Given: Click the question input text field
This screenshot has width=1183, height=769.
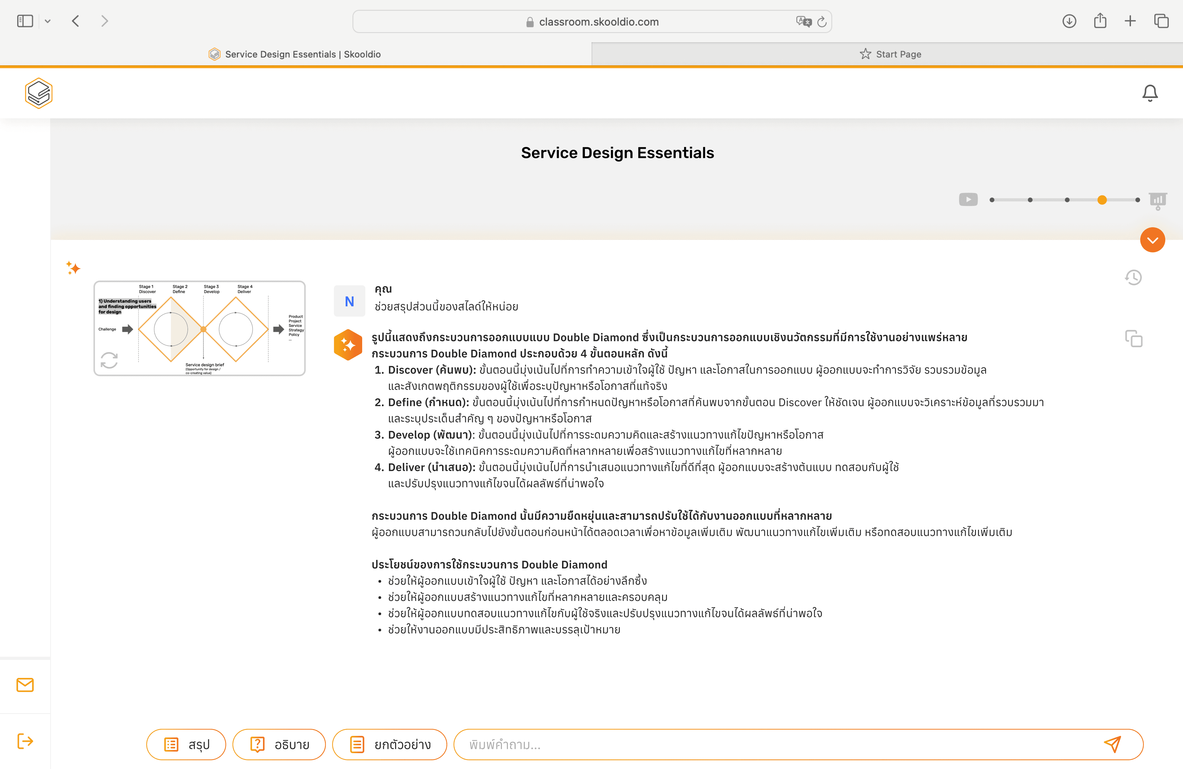Looking at the screenshot, I should [775, 744].
